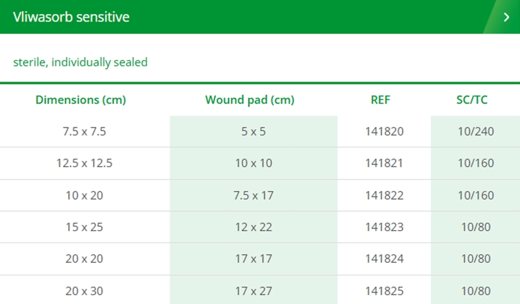
Task: Select the 7.5 x 17 wound pad cell
Action: point(253,195)
